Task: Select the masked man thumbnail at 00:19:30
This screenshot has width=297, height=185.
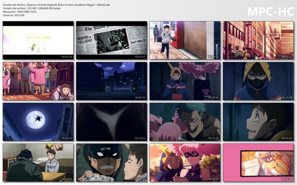Action: point(112,162)
